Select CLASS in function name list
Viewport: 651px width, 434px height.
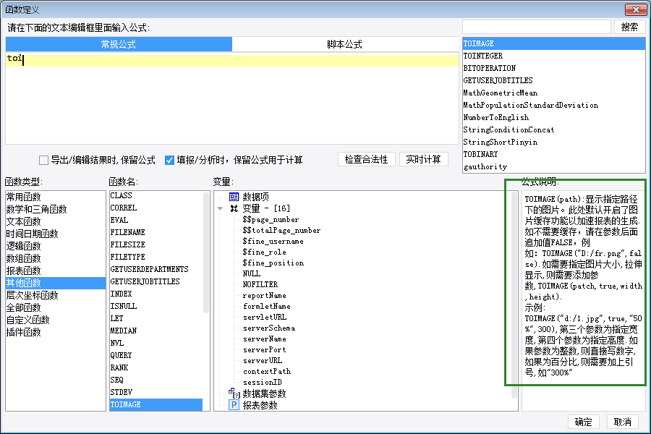click(156, 195)
